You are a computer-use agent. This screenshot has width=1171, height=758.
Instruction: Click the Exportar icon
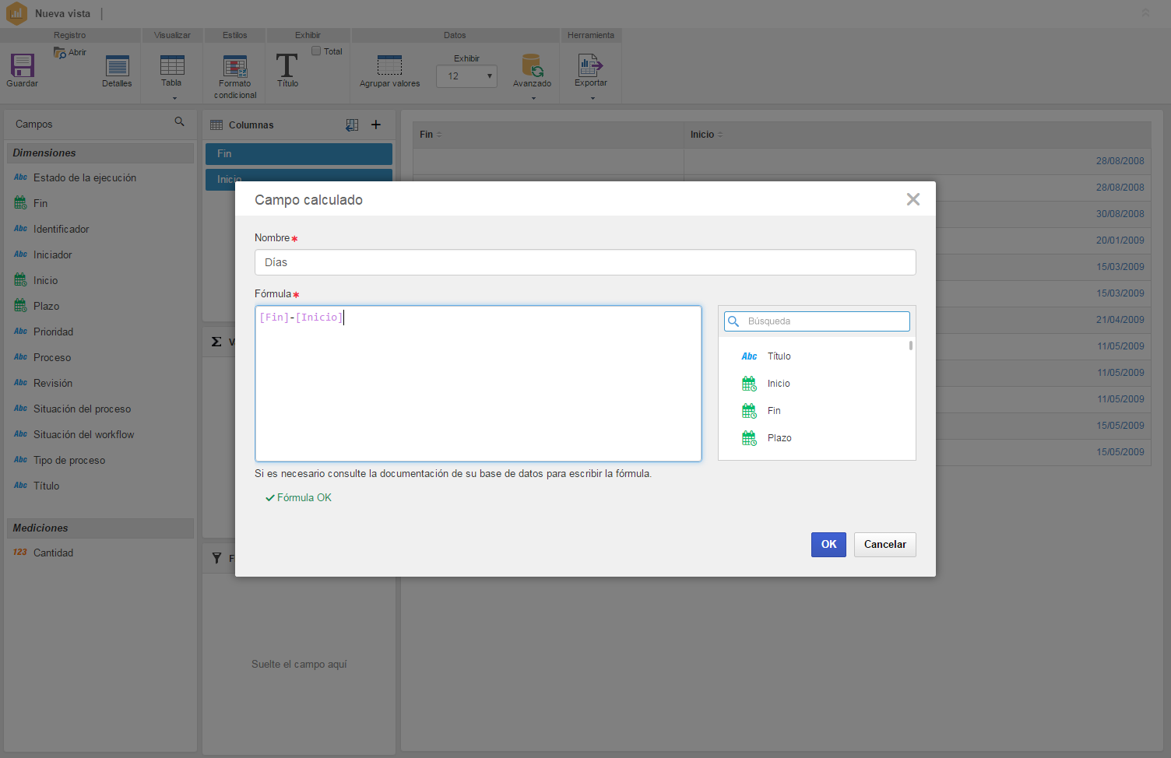coord(590,65)
